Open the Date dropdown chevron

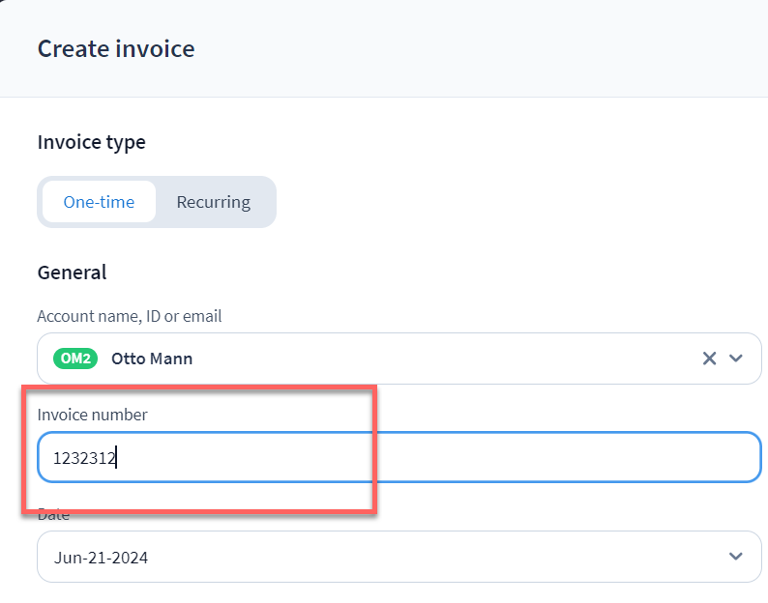[x=736, y=557]
